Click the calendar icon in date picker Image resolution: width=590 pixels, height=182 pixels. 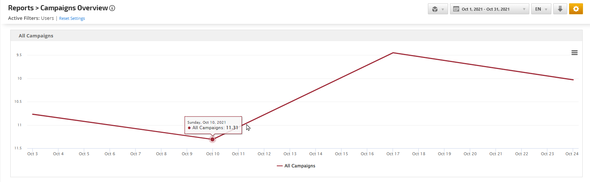tap(456, 9)
